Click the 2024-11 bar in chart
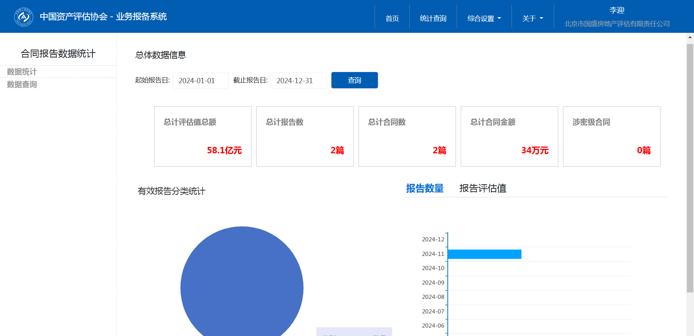Image resolution: width=694 pixels, height=336 pixels. point(484,254)
